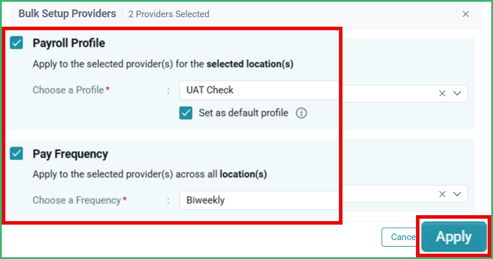Expand the profile dropdown chevron
Screen dimensions: 493x259
pos(457,94)
